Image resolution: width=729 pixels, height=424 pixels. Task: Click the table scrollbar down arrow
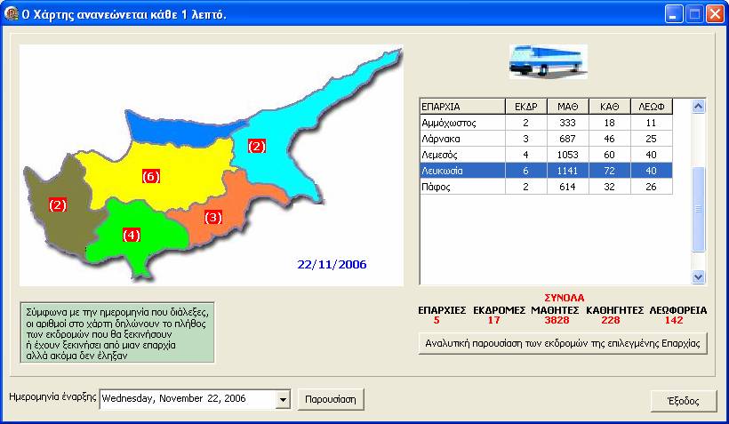[698, 277]
